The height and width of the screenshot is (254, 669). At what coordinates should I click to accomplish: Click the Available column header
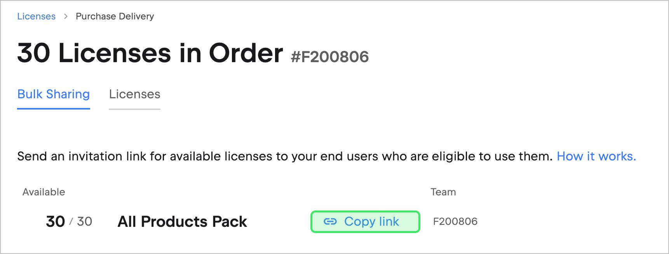tap(44, 192)
